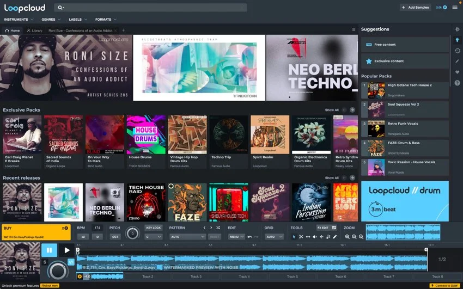Click the play arrow button
This screenshot has width=463, height=289.
point(67,250)
